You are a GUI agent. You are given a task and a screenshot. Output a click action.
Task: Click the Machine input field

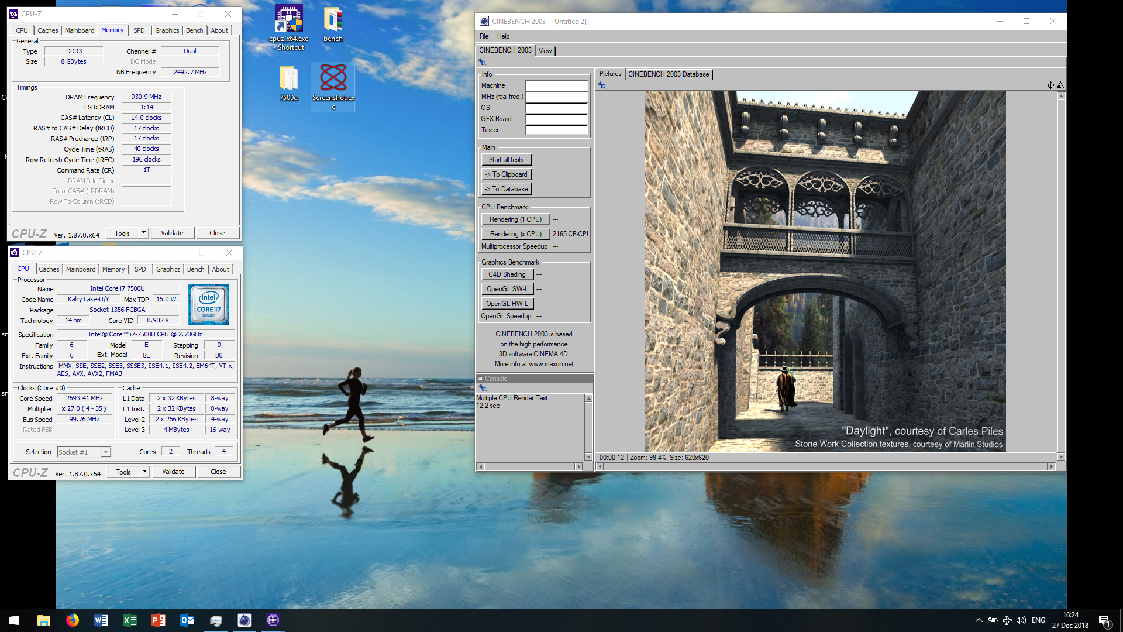coord(556,85)
